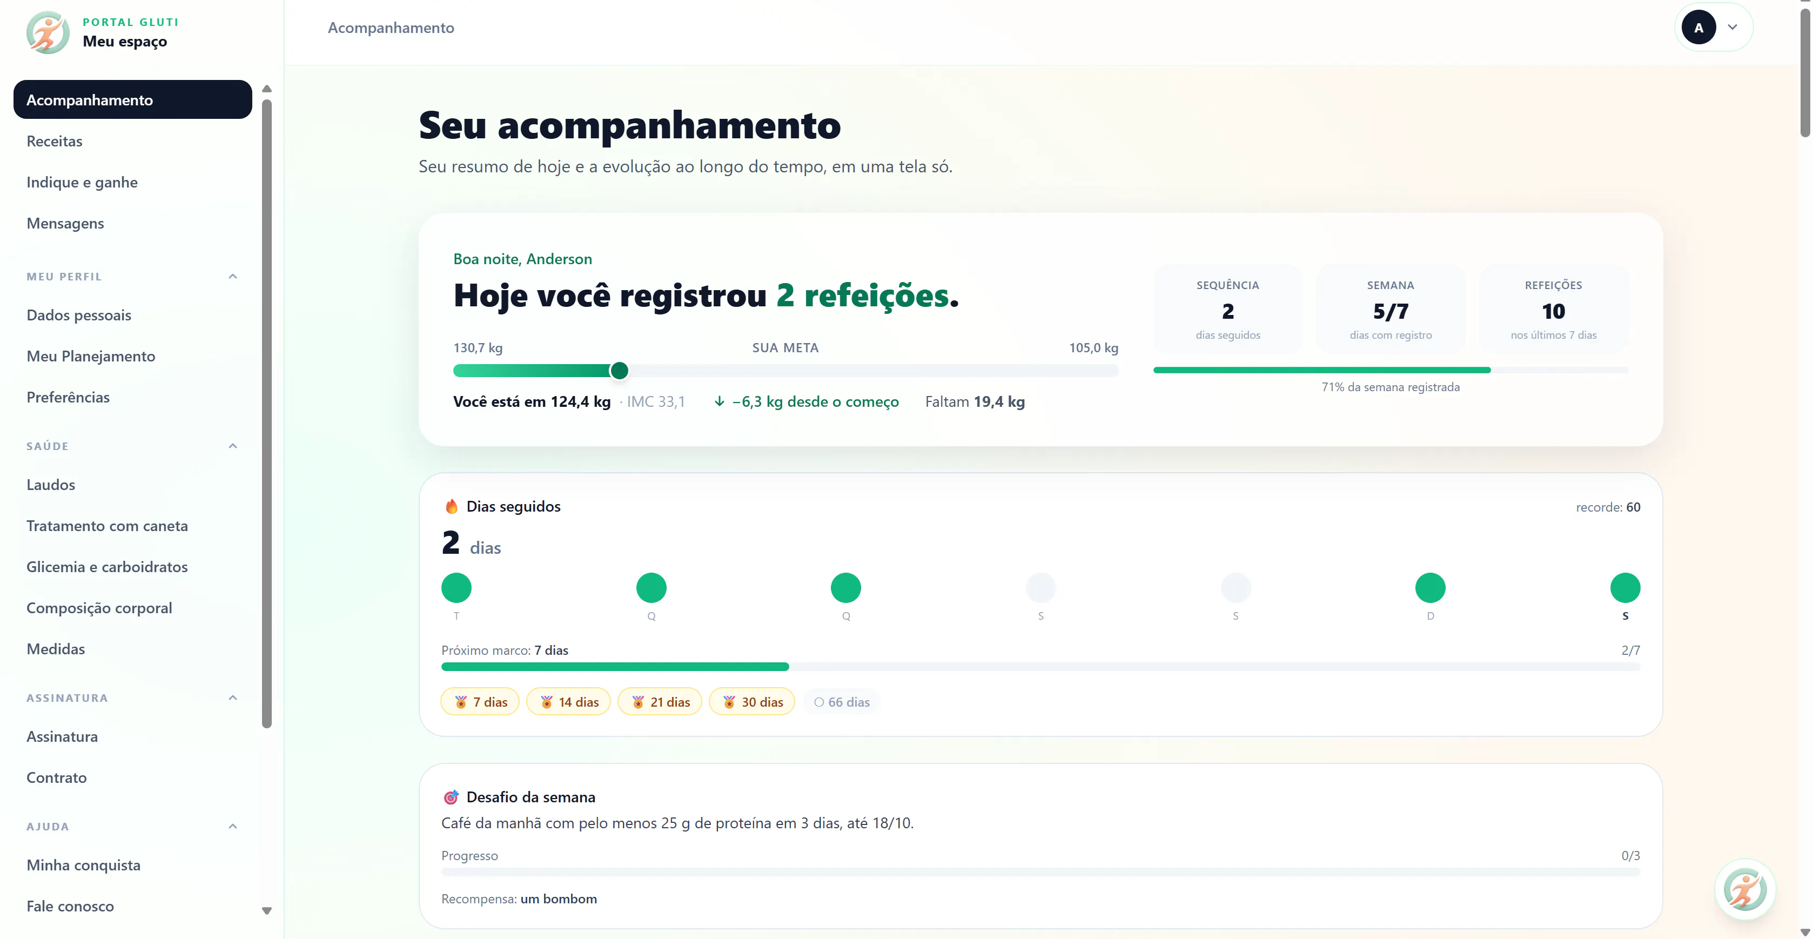Open Composição corporal

132,607
